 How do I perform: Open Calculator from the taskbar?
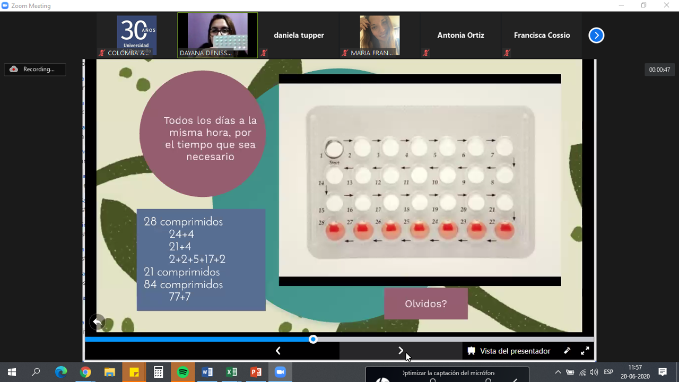158,372
